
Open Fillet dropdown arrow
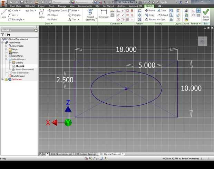79,10
